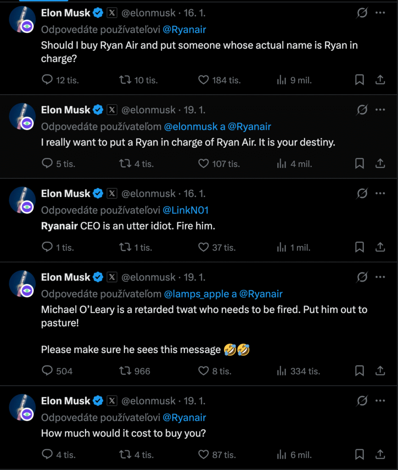Like the "Ryanair CEO is an utter idiot" tweet
Screen dimensions: 398x470
[203, 247]
